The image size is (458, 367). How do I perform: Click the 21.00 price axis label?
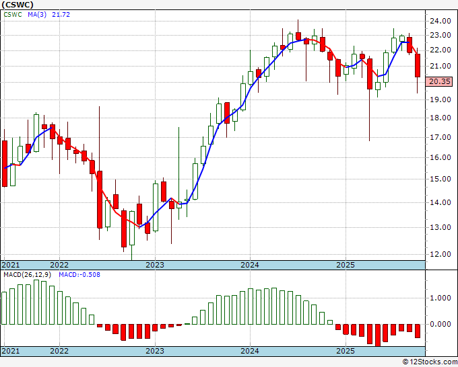(440, 66)
